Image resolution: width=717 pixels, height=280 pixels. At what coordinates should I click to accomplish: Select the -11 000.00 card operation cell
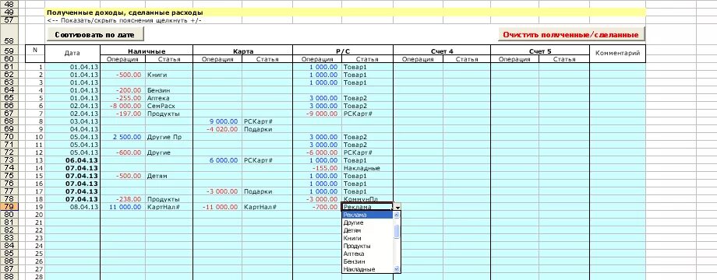[x=217, y=207]
